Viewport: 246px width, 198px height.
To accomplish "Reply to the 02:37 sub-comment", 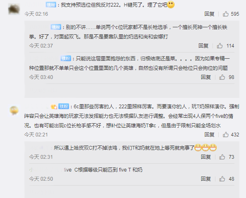I will point(203,45).
